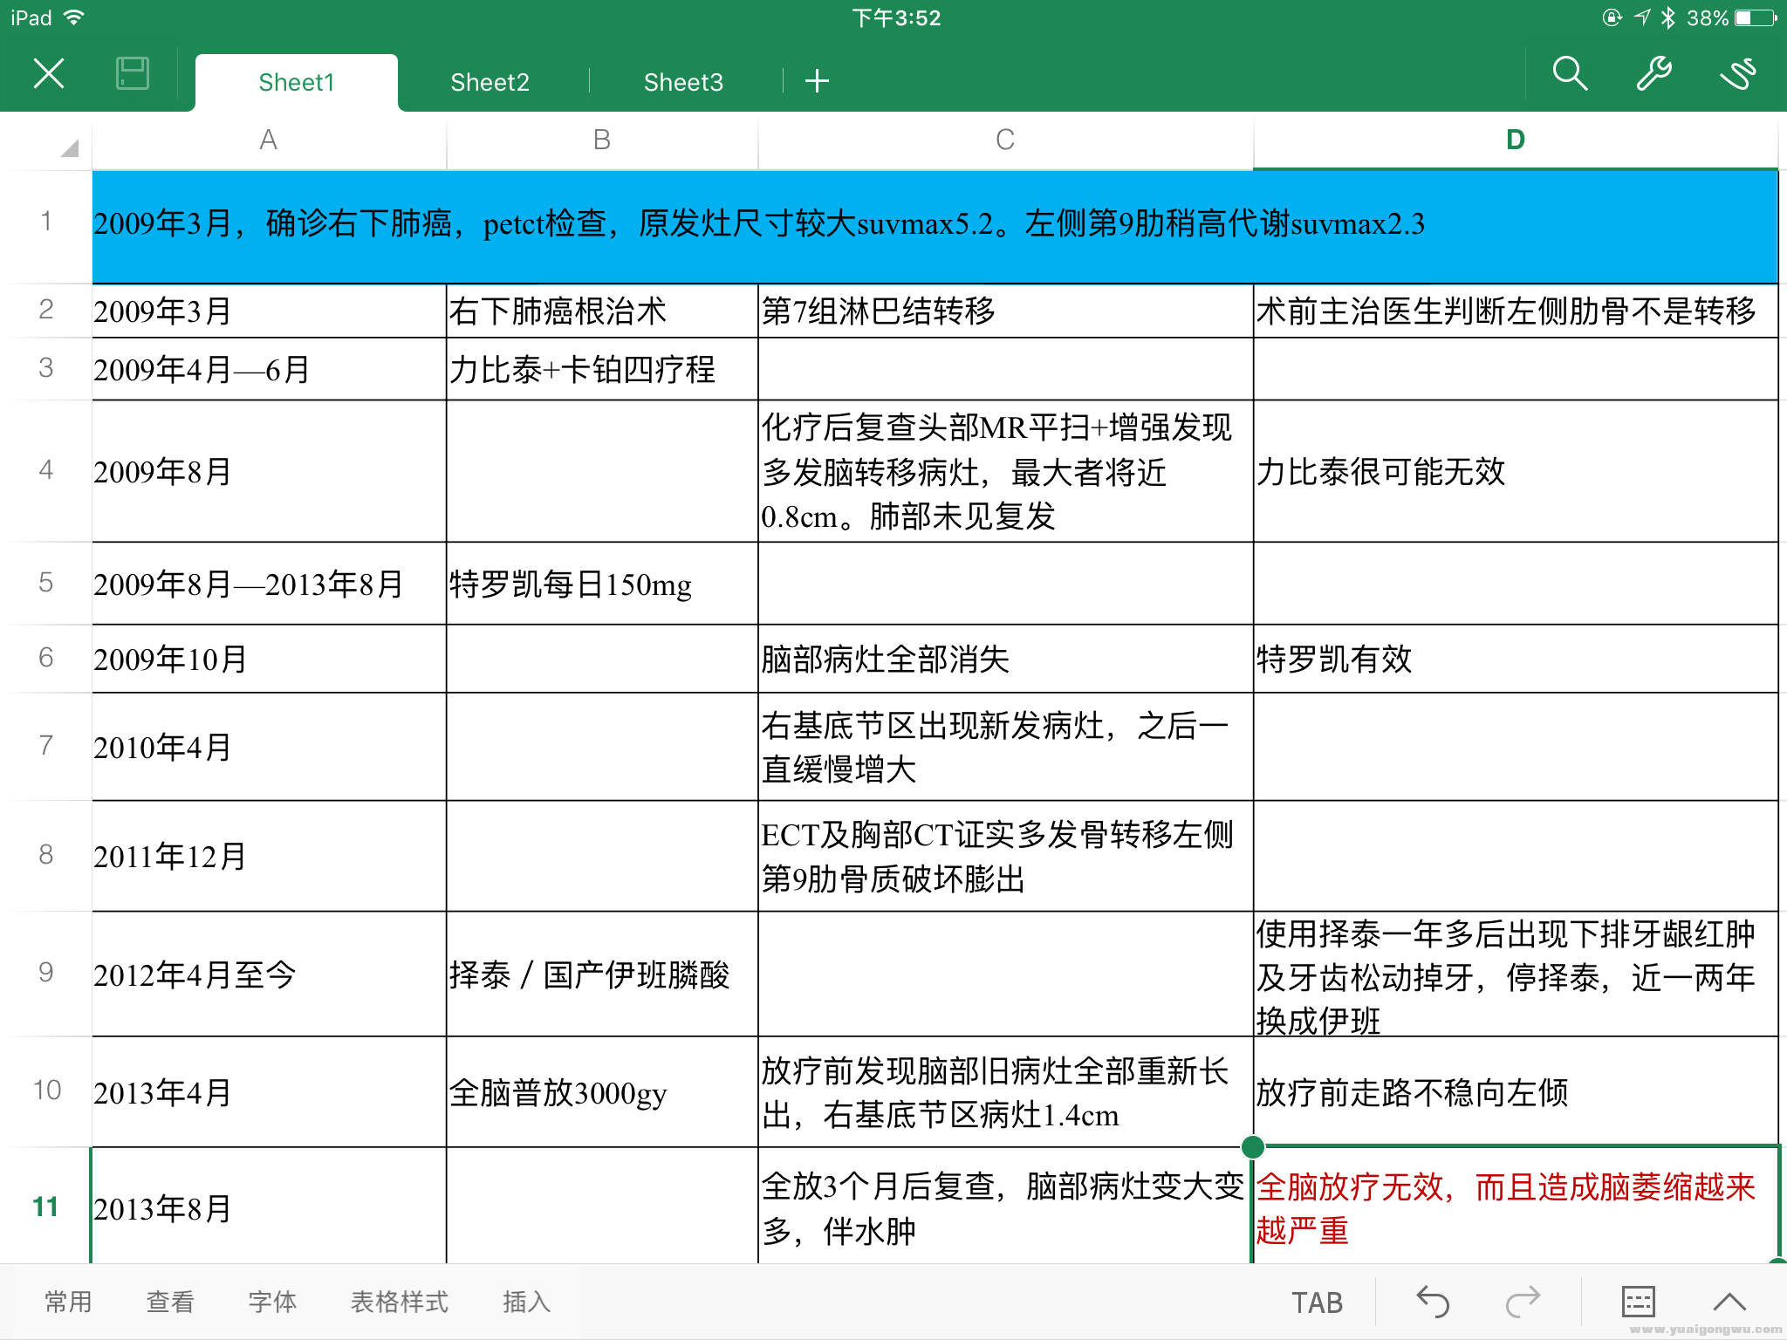Tap rotation lock icon in status bar

[1612, 17]
